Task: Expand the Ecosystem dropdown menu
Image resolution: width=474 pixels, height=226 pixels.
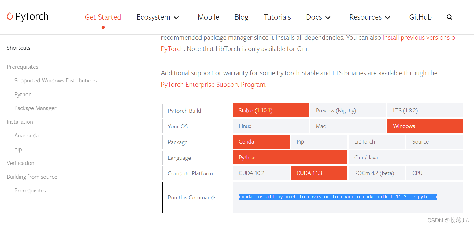Action: 157,17
